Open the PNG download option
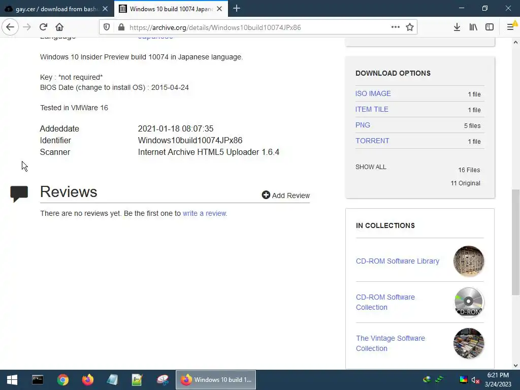 (x=363, y=125)
